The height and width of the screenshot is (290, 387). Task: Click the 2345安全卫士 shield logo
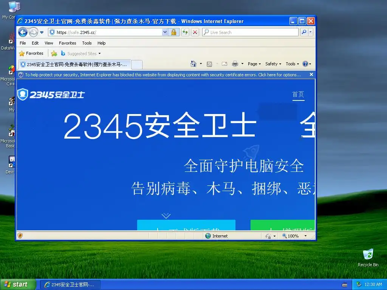(51, 94)
